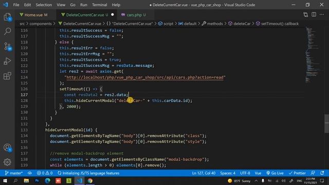The image size is (329, 185).
Task: Open the Windows Start button
Action: [5, 180]
